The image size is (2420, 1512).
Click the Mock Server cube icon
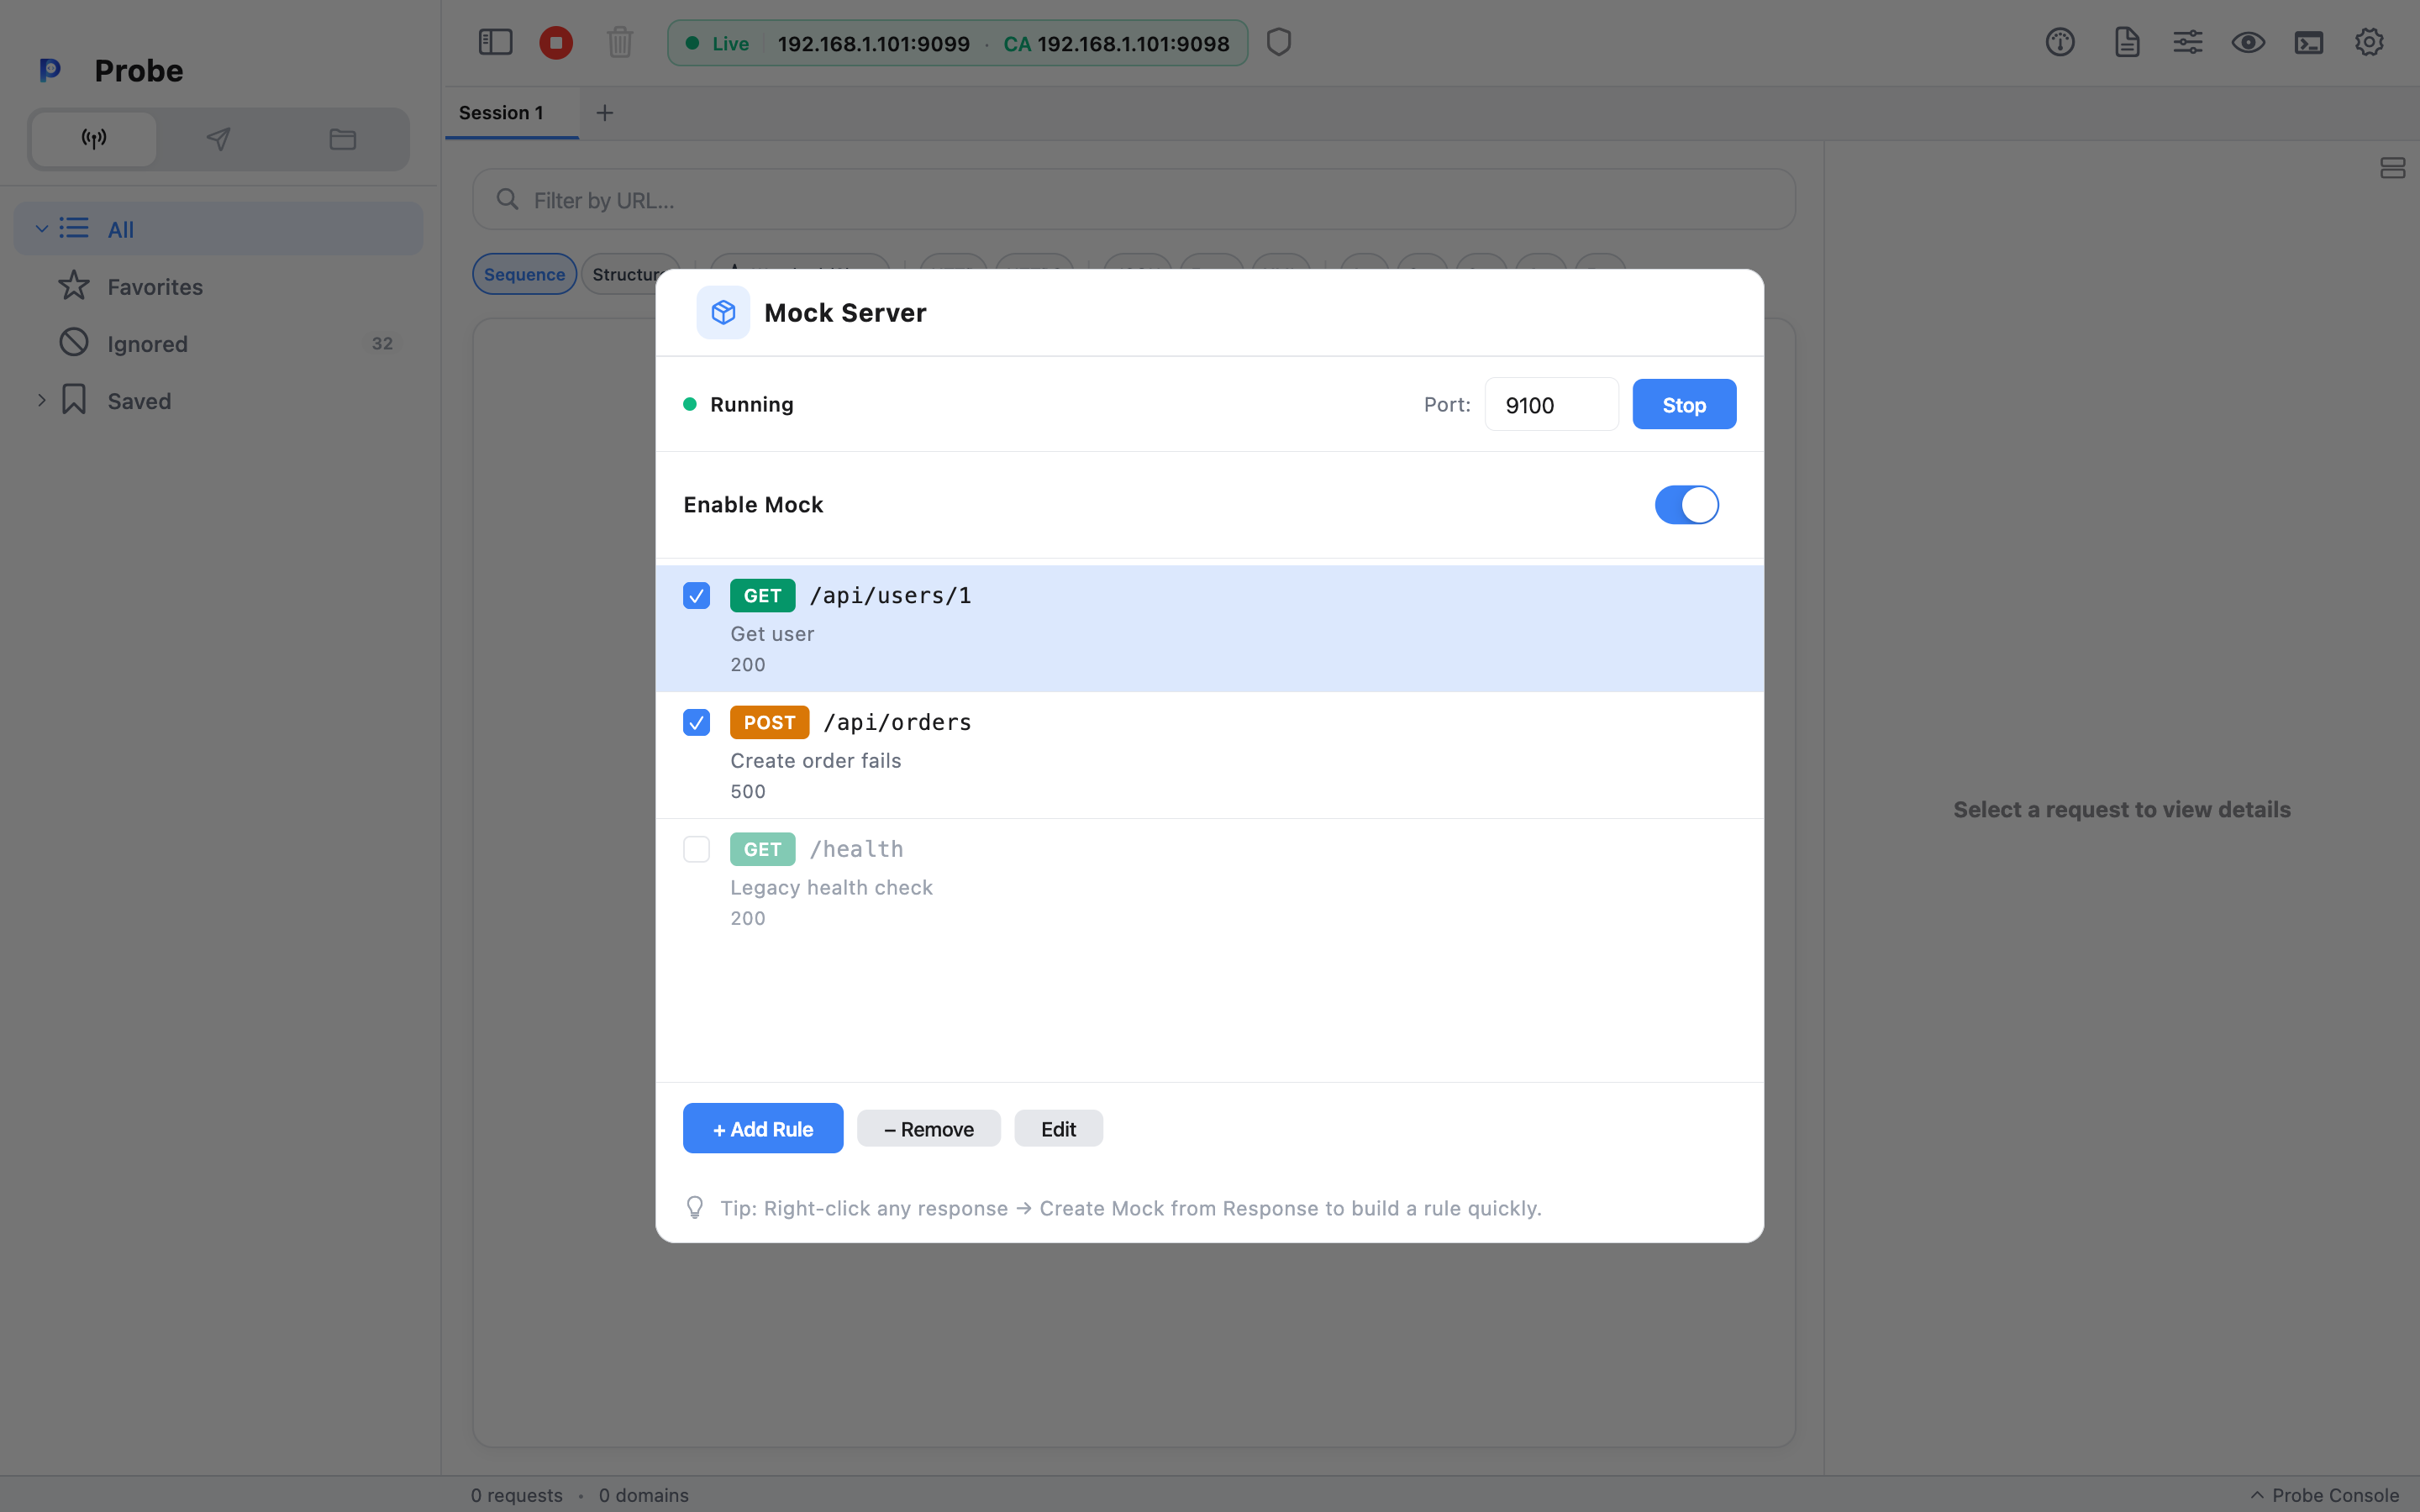point(723,312)
